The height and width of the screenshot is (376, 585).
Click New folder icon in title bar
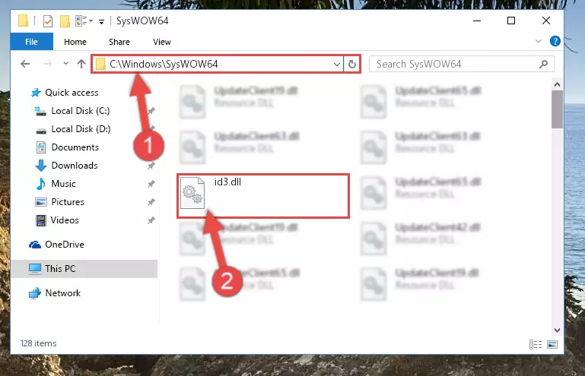tap(65, 21)
